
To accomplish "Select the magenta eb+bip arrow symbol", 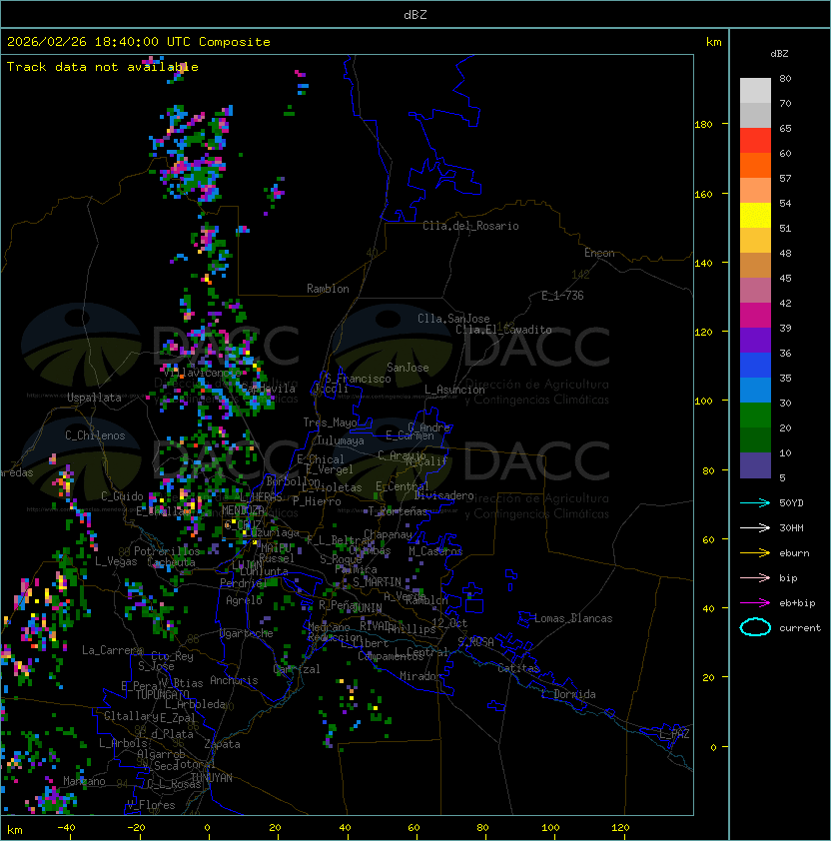I will pyautogui.click(x=755, y=602).
